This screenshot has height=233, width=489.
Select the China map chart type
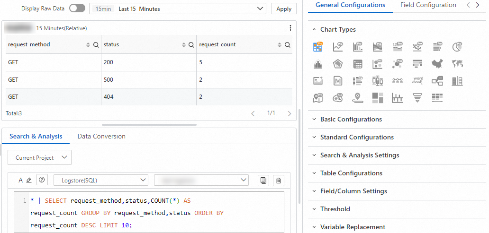[437, 64]
